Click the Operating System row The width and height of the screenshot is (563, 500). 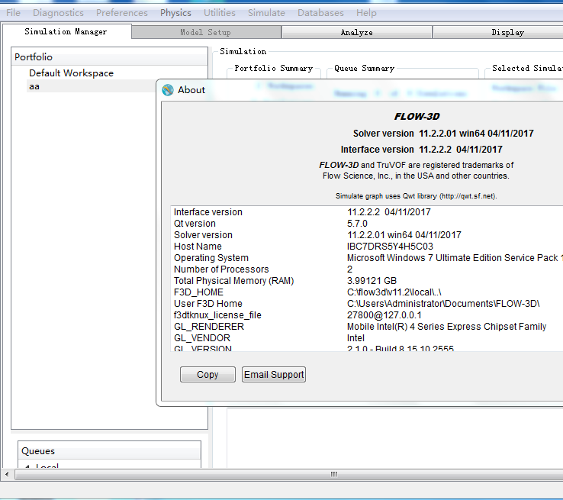[x=366, y=258]
